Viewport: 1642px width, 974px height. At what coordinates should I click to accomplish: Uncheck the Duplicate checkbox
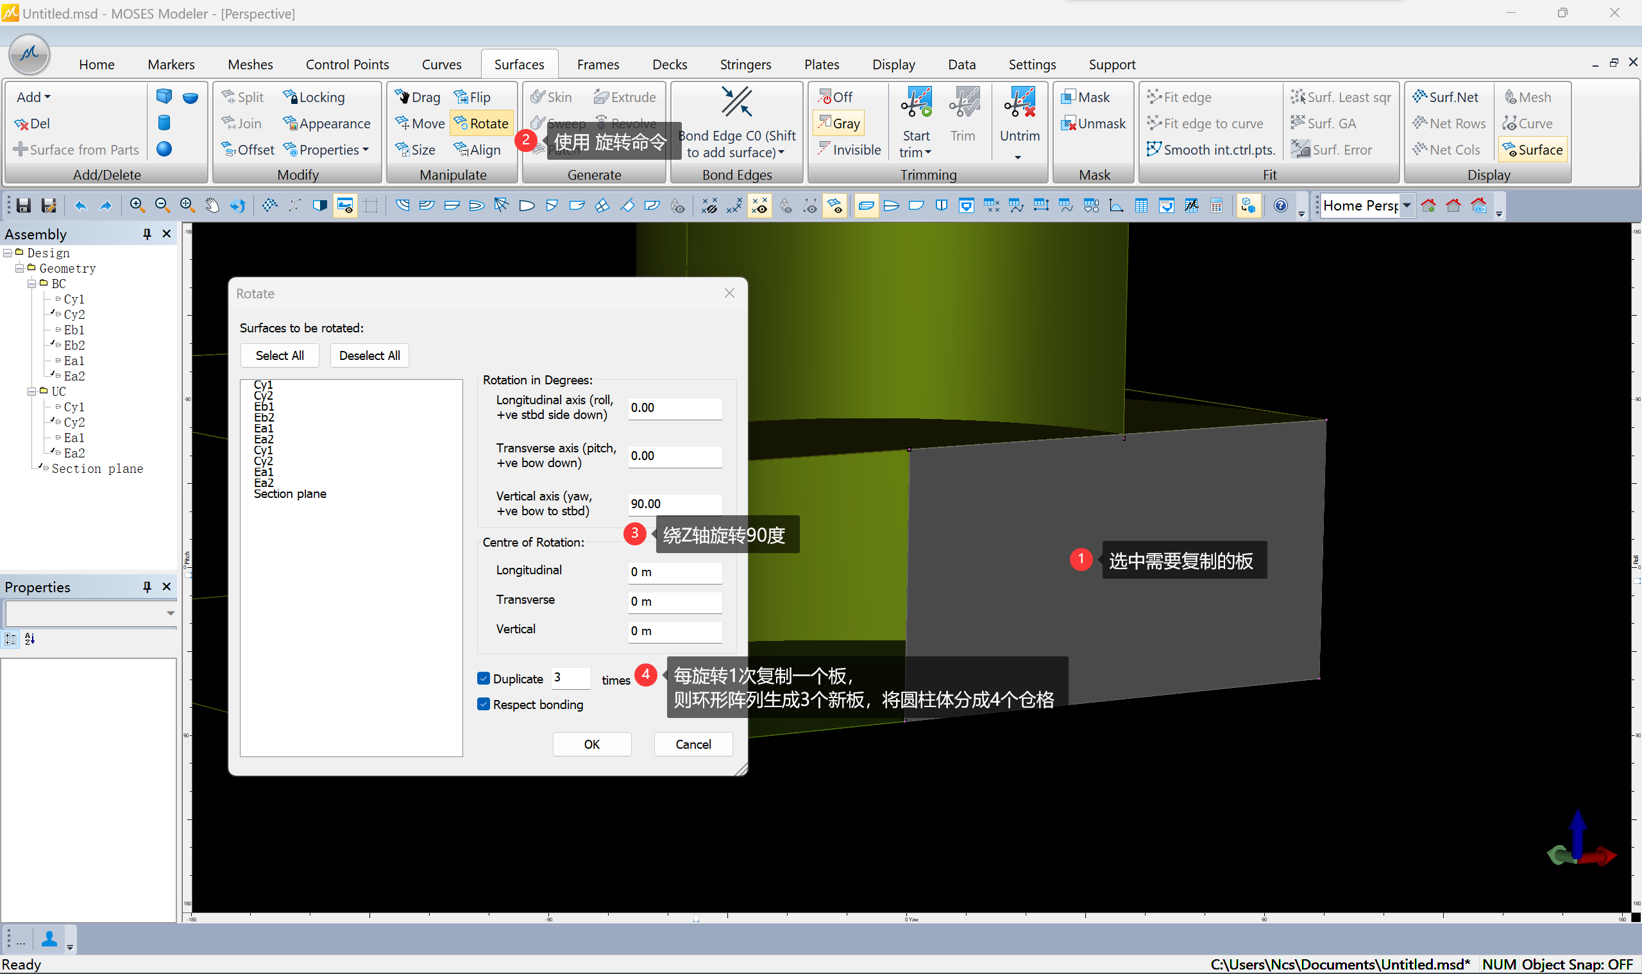point(484,678)
